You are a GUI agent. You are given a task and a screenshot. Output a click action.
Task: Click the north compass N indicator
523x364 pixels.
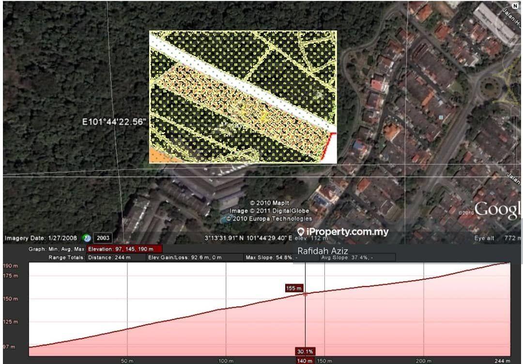[x=515, y=6]
